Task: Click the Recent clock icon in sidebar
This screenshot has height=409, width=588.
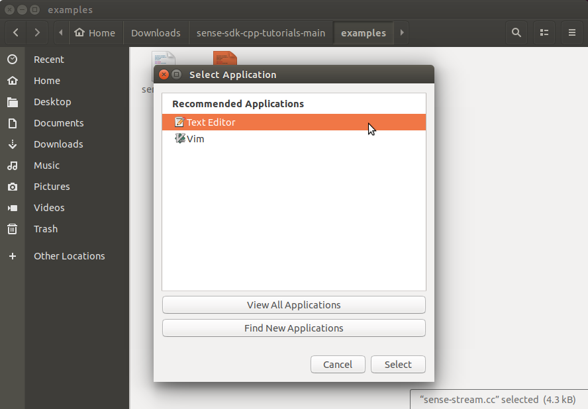Action: coord(13,59)
